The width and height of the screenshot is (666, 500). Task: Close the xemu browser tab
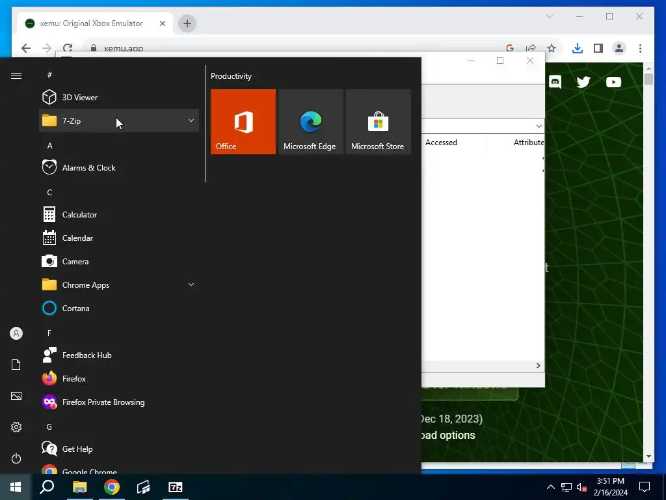[x=162, y=23]
